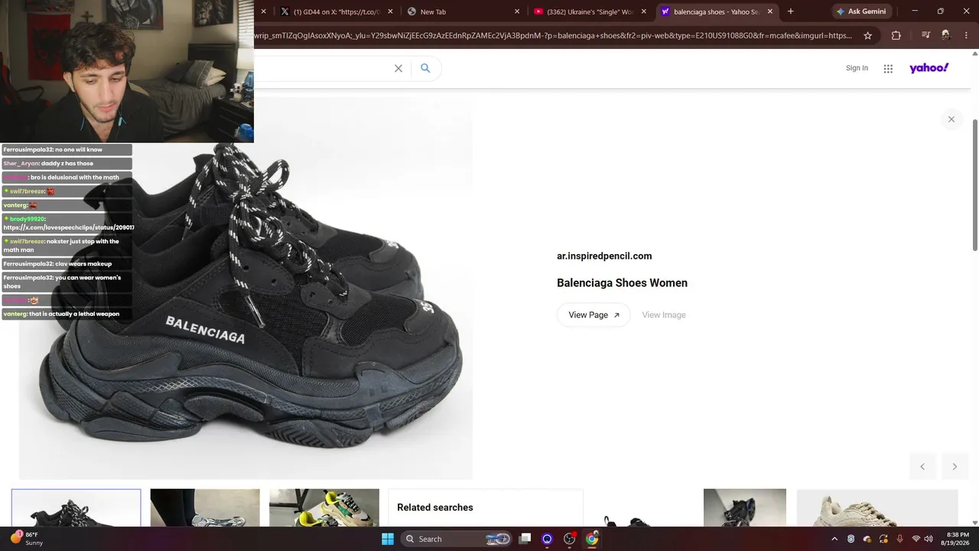Click the microphone icon in system tray

coord(899,539)
